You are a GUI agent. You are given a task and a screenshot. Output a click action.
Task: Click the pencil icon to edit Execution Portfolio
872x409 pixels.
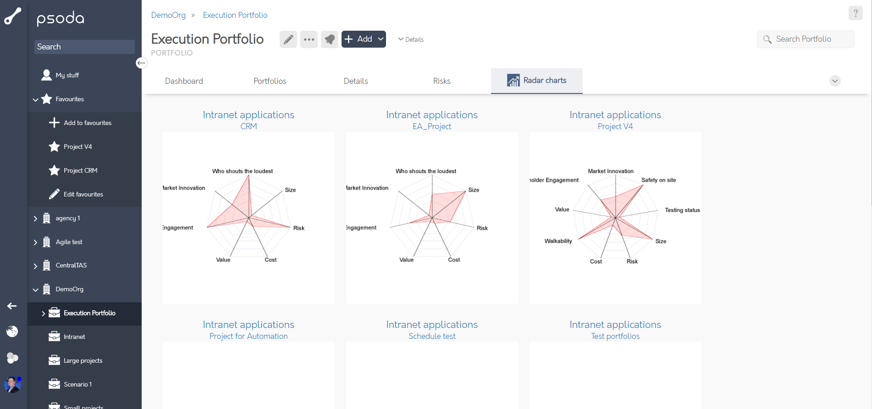point(288,39)
